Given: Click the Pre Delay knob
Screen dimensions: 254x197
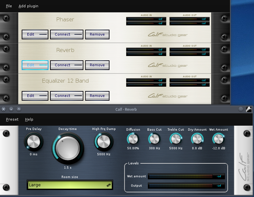Looking at the screenshot, I should point(34,142).
